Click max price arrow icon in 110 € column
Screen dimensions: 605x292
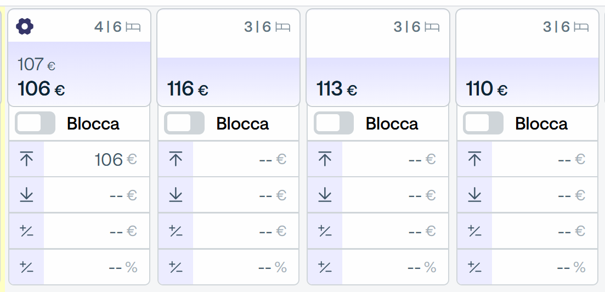point(474,159)
